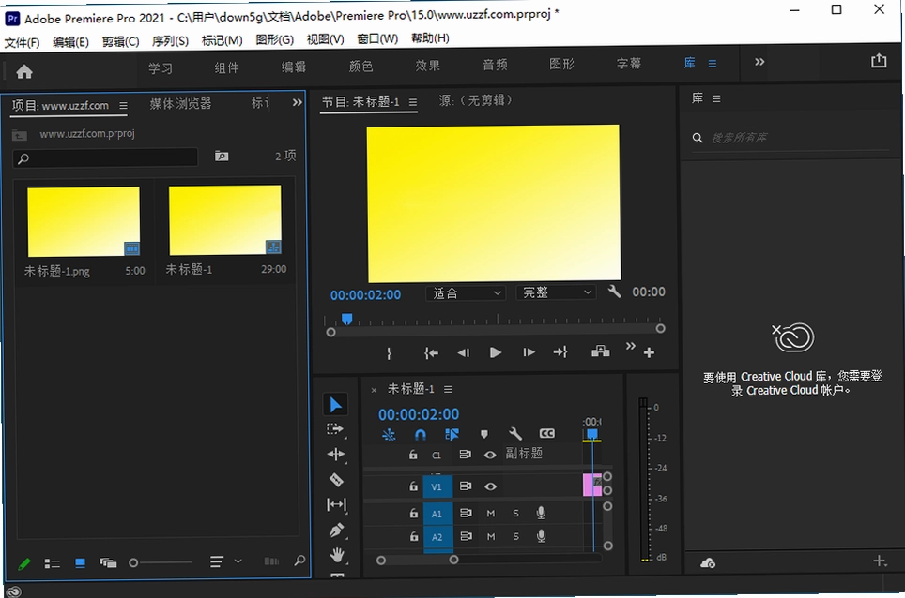Click the program monitor playhead
This screenshot has width=905, height=598.
click(346, 319)
